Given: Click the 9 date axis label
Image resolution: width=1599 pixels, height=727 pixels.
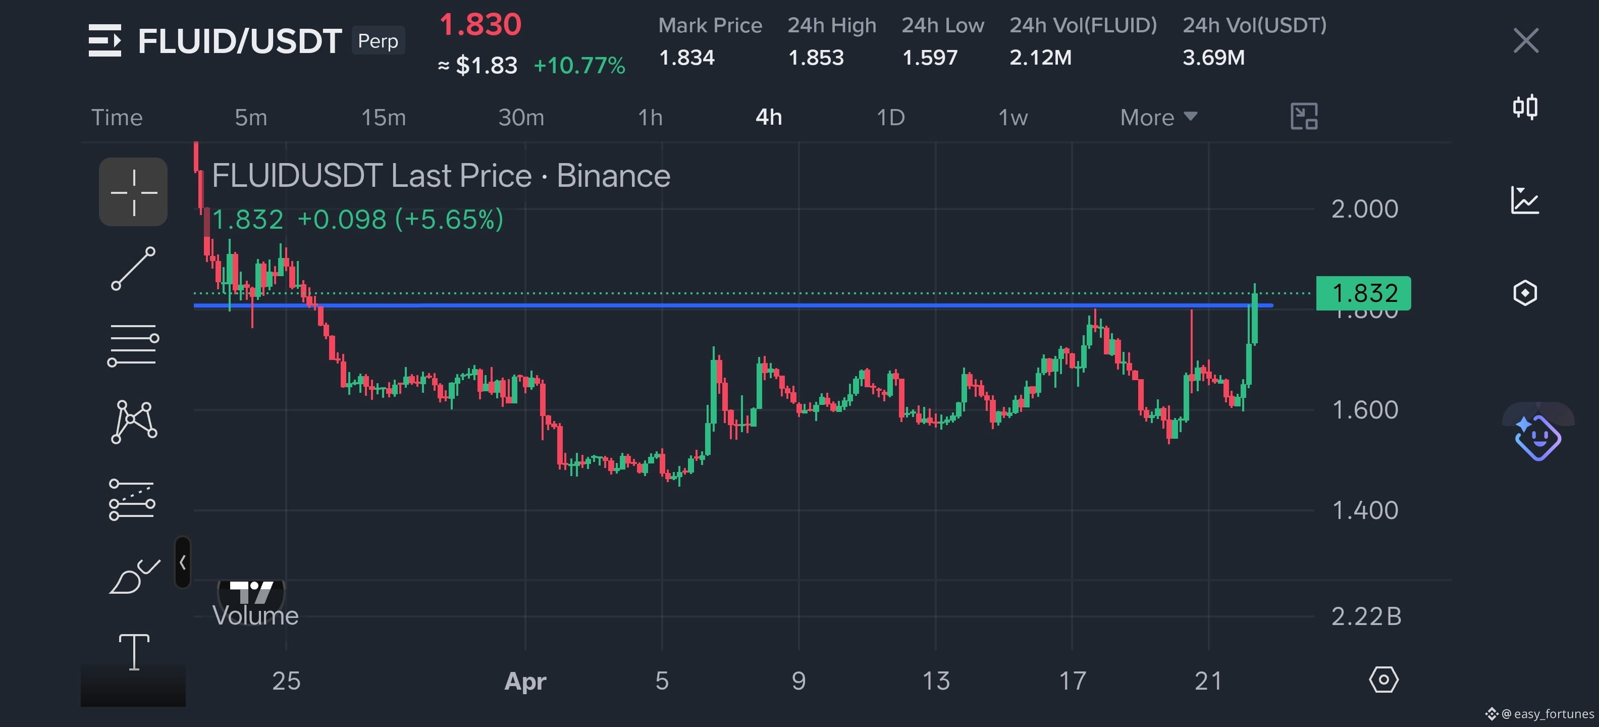Looking at the screenshot, I should pyautogui.click(x=799, y=681).
